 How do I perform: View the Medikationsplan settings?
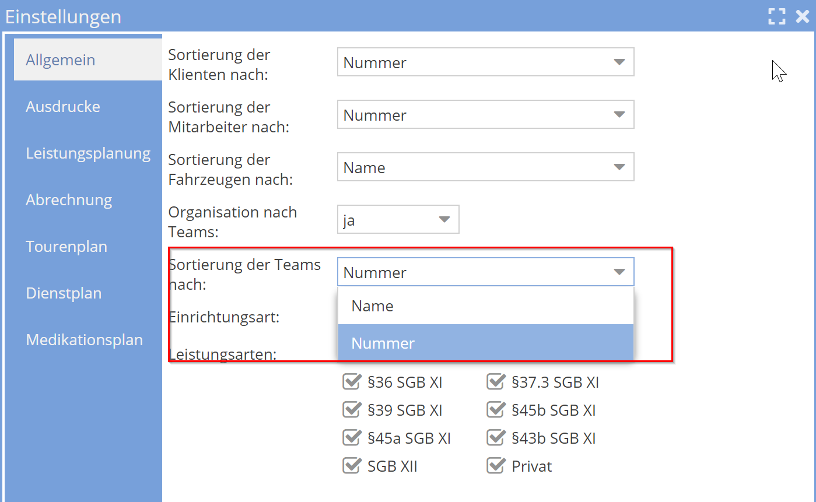(x=84, y=339)
